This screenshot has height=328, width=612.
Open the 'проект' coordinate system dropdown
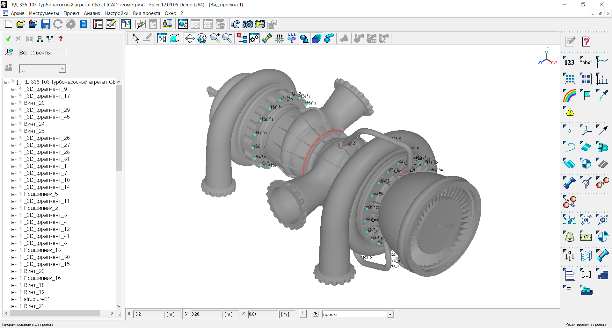point(390,315)
